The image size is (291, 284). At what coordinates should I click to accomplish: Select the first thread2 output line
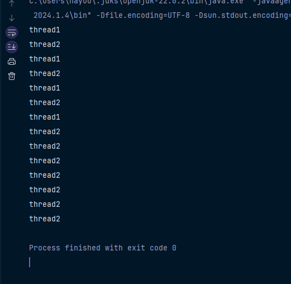(x=45, y=45)
